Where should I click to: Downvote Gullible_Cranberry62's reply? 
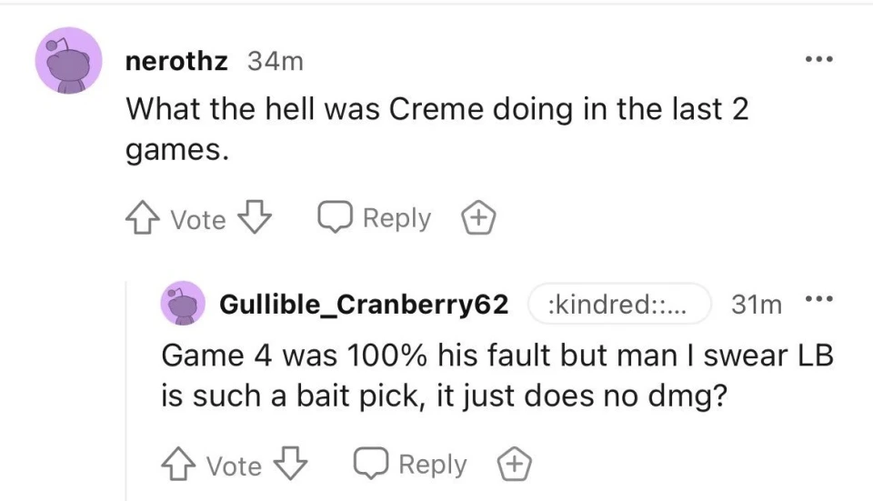[290, 466]
